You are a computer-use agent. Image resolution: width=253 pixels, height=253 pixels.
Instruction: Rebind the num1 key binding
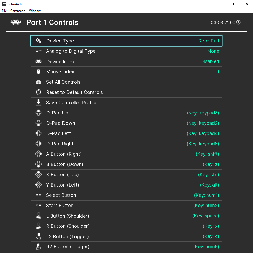pyautogui.click(x=207, y=195)
